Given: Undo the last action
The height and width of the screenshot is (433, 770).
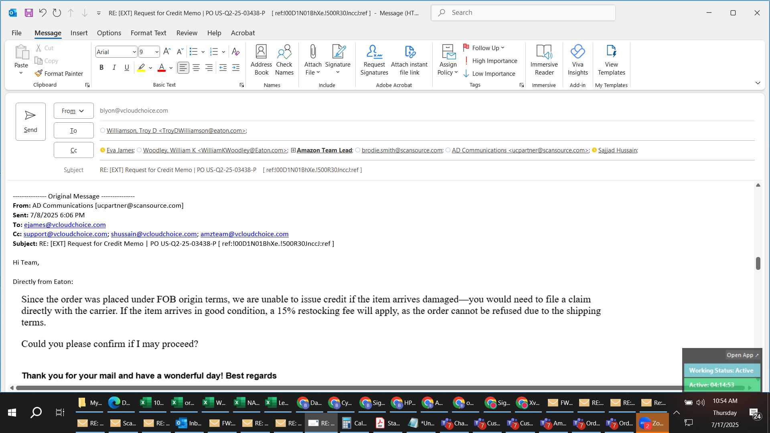Looking at the screenshot, I should [43, 13].
